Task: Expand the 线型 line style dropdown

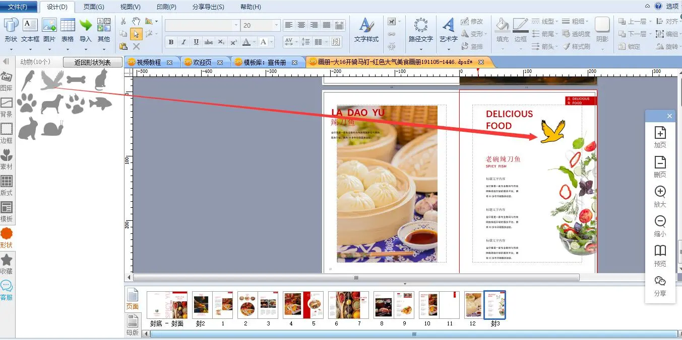Action: 557,22
